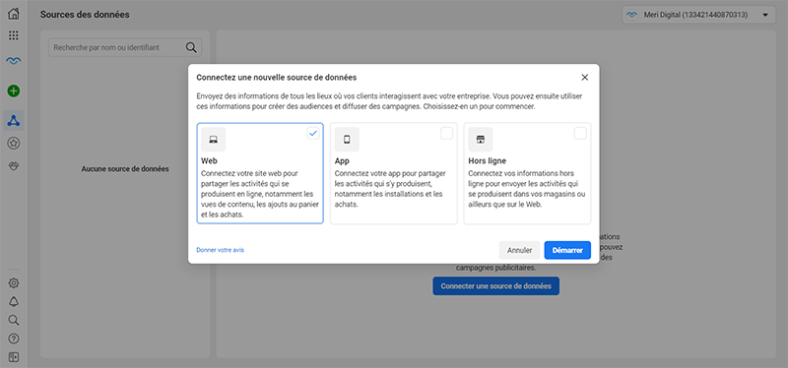Click the green plus create icon
Image resolution: width=788 pixels, height=368 pixels.
coord(14,91)
